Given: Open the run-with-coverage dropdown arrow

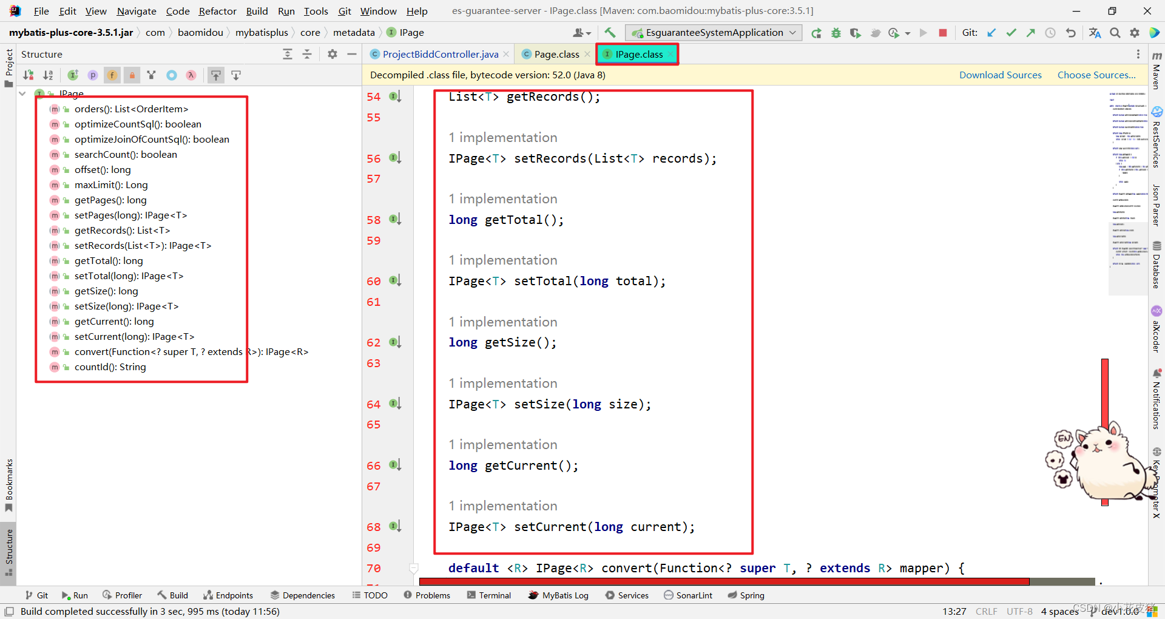Looking at the screenshot, I should coord(907,33).
